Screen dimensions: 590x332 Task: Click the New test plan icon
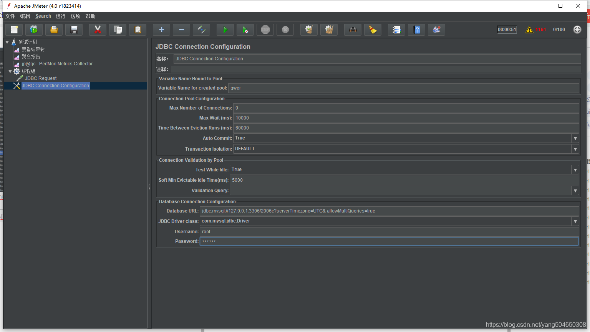(14, 30)
